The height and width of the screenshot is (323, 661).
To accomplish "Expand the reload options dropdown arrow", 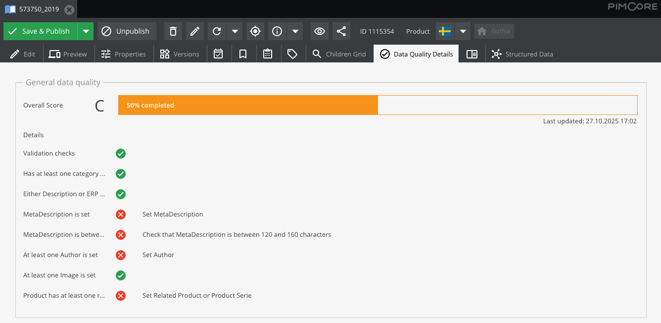I will pos(235,31).
